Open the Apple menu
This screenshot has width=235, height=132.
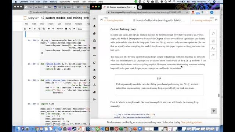16,1
